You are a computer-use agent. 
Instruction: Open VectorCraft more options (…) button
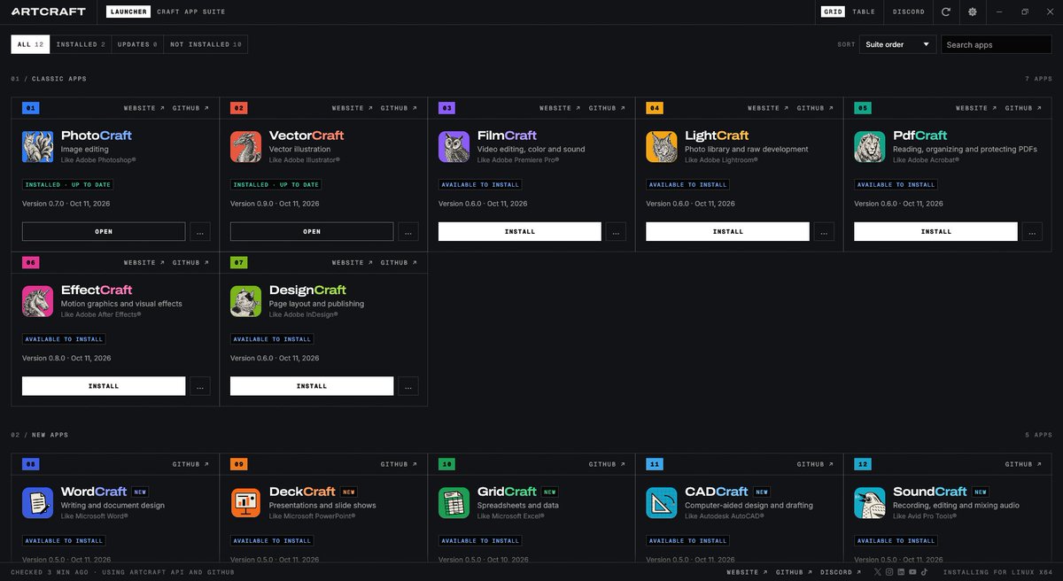[408, 231]
